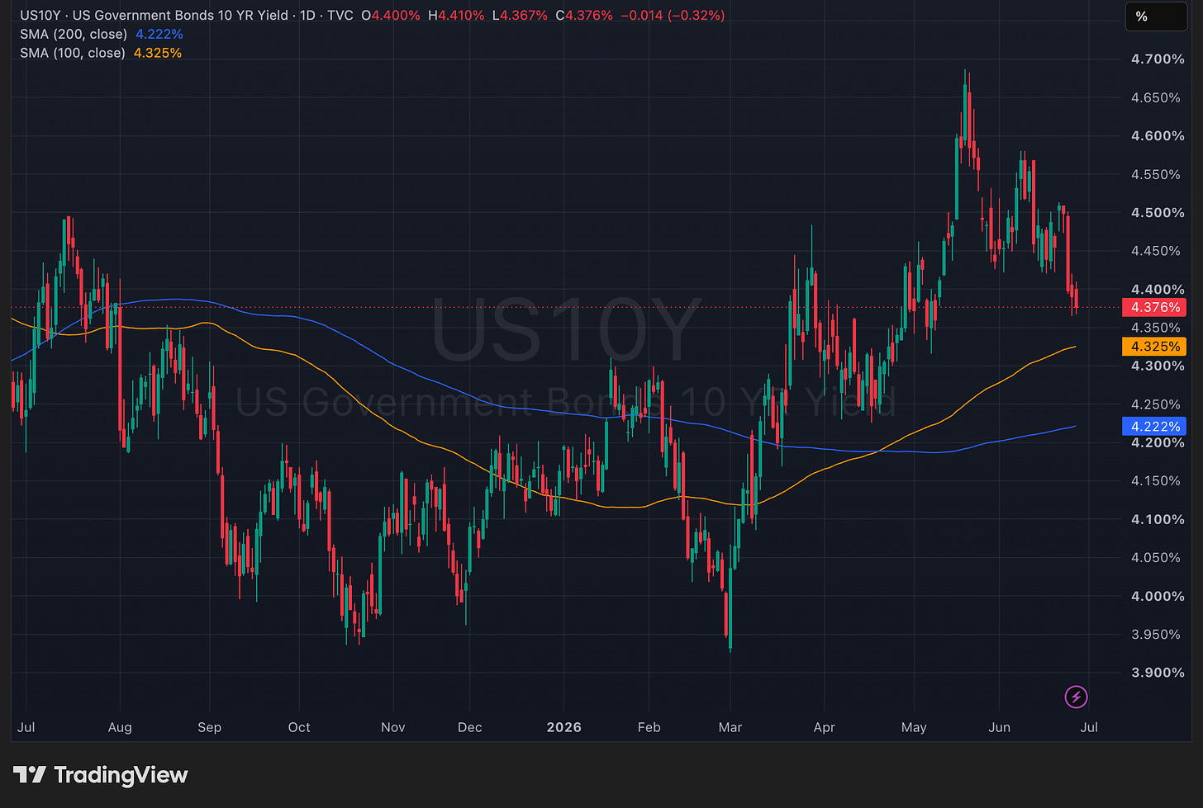
Task: Click the 4.325% SMA 100 legend value
Action: pyautogui.click(x=158, y=53)
